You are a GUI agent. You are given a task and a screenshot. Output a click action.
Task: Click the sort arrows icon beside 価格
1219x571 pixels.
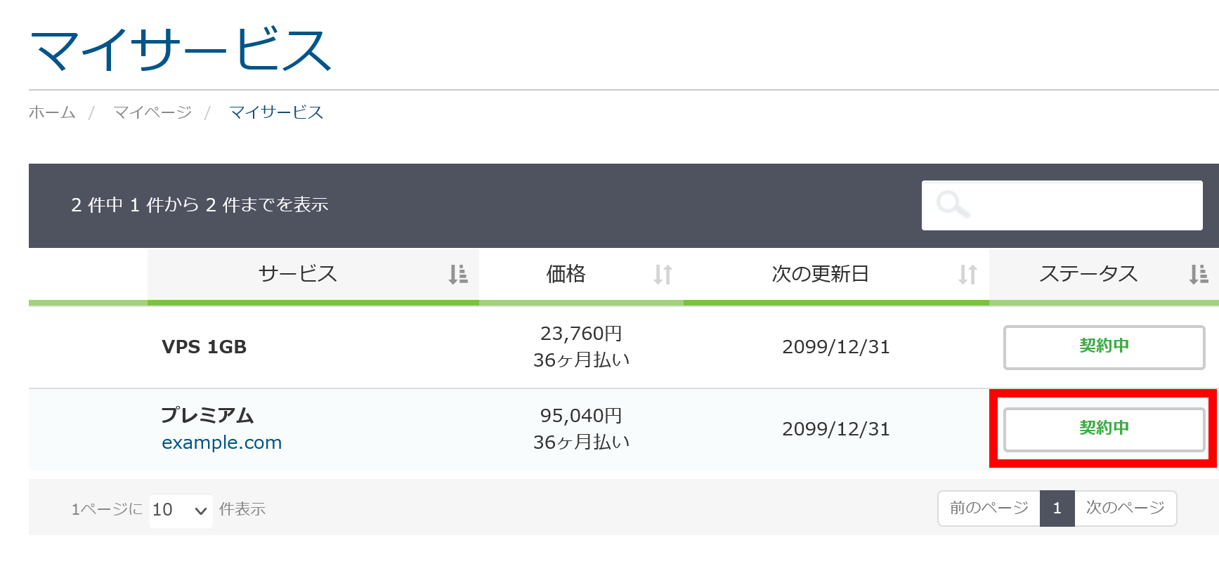click(663, 274)
